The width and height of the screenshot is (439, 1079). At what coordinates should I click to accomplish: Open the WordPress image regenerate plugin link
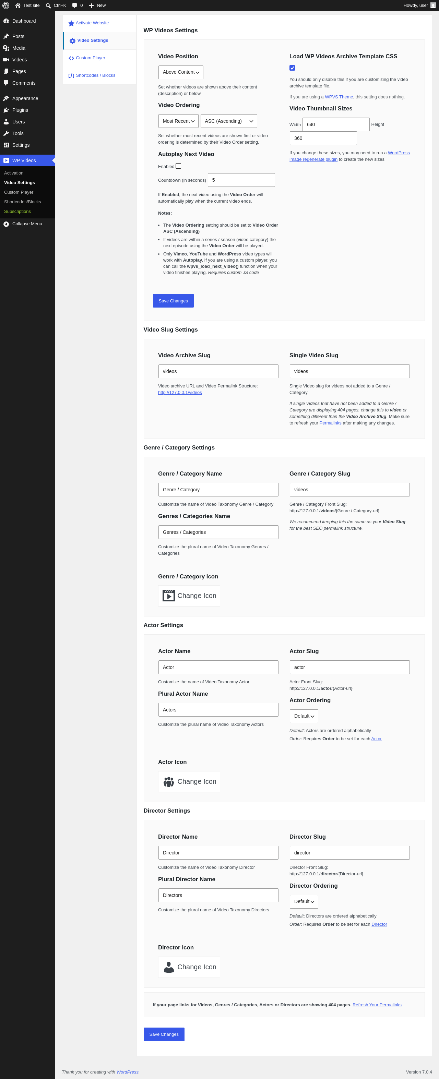tap(349, 156)
